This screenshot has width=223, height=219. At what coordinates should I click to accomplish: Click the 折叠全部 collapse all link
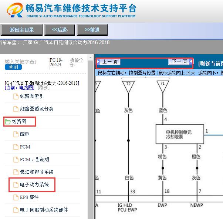[x=77, y=62]
